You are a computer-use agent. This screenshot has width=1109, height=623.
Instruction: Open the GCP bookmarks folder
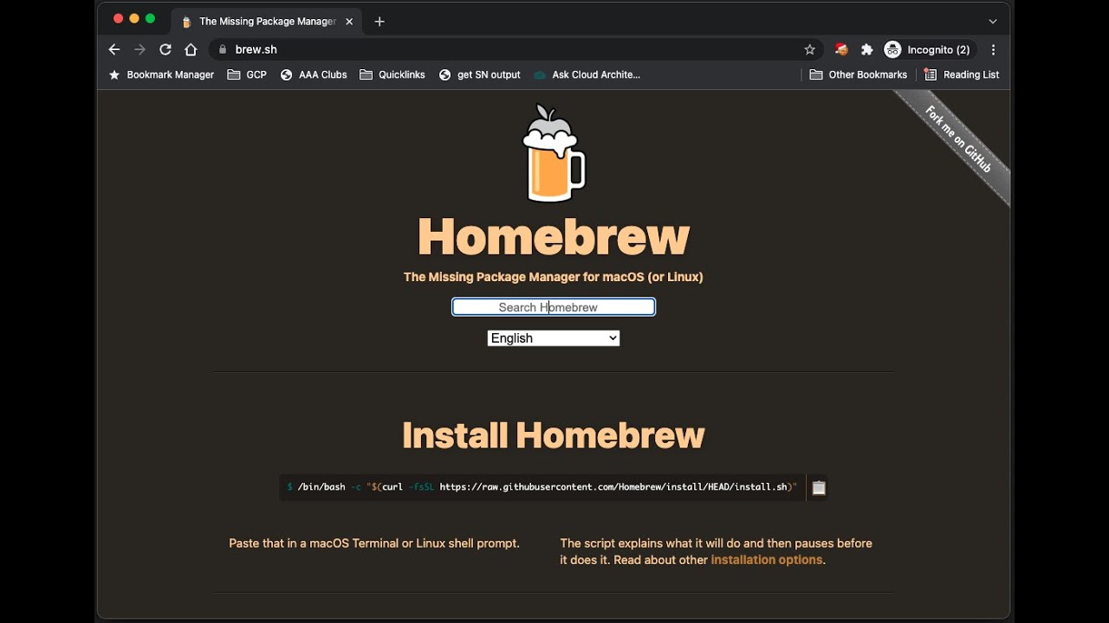(247, 74)
